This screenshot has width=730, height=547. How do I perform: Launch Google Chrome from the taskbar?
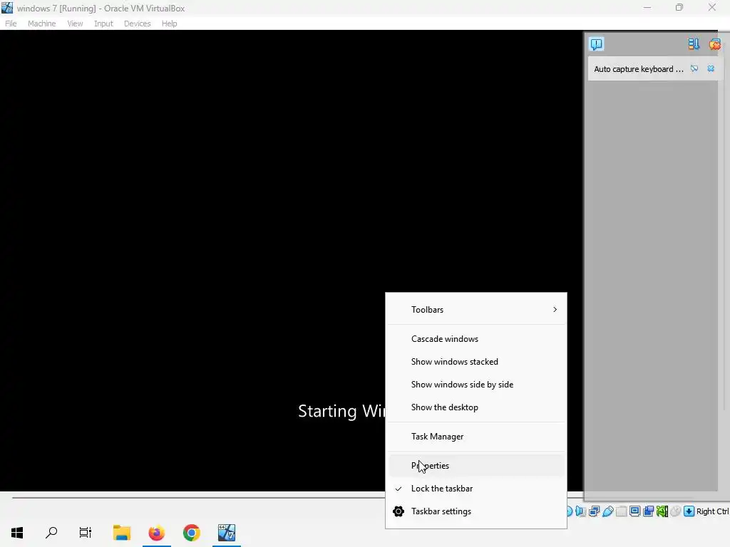click(191, 533)
